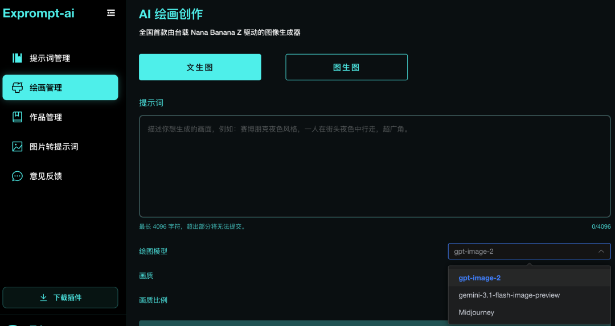
Task: Click the 0/4096 character counter
Action: click(601, 226)
